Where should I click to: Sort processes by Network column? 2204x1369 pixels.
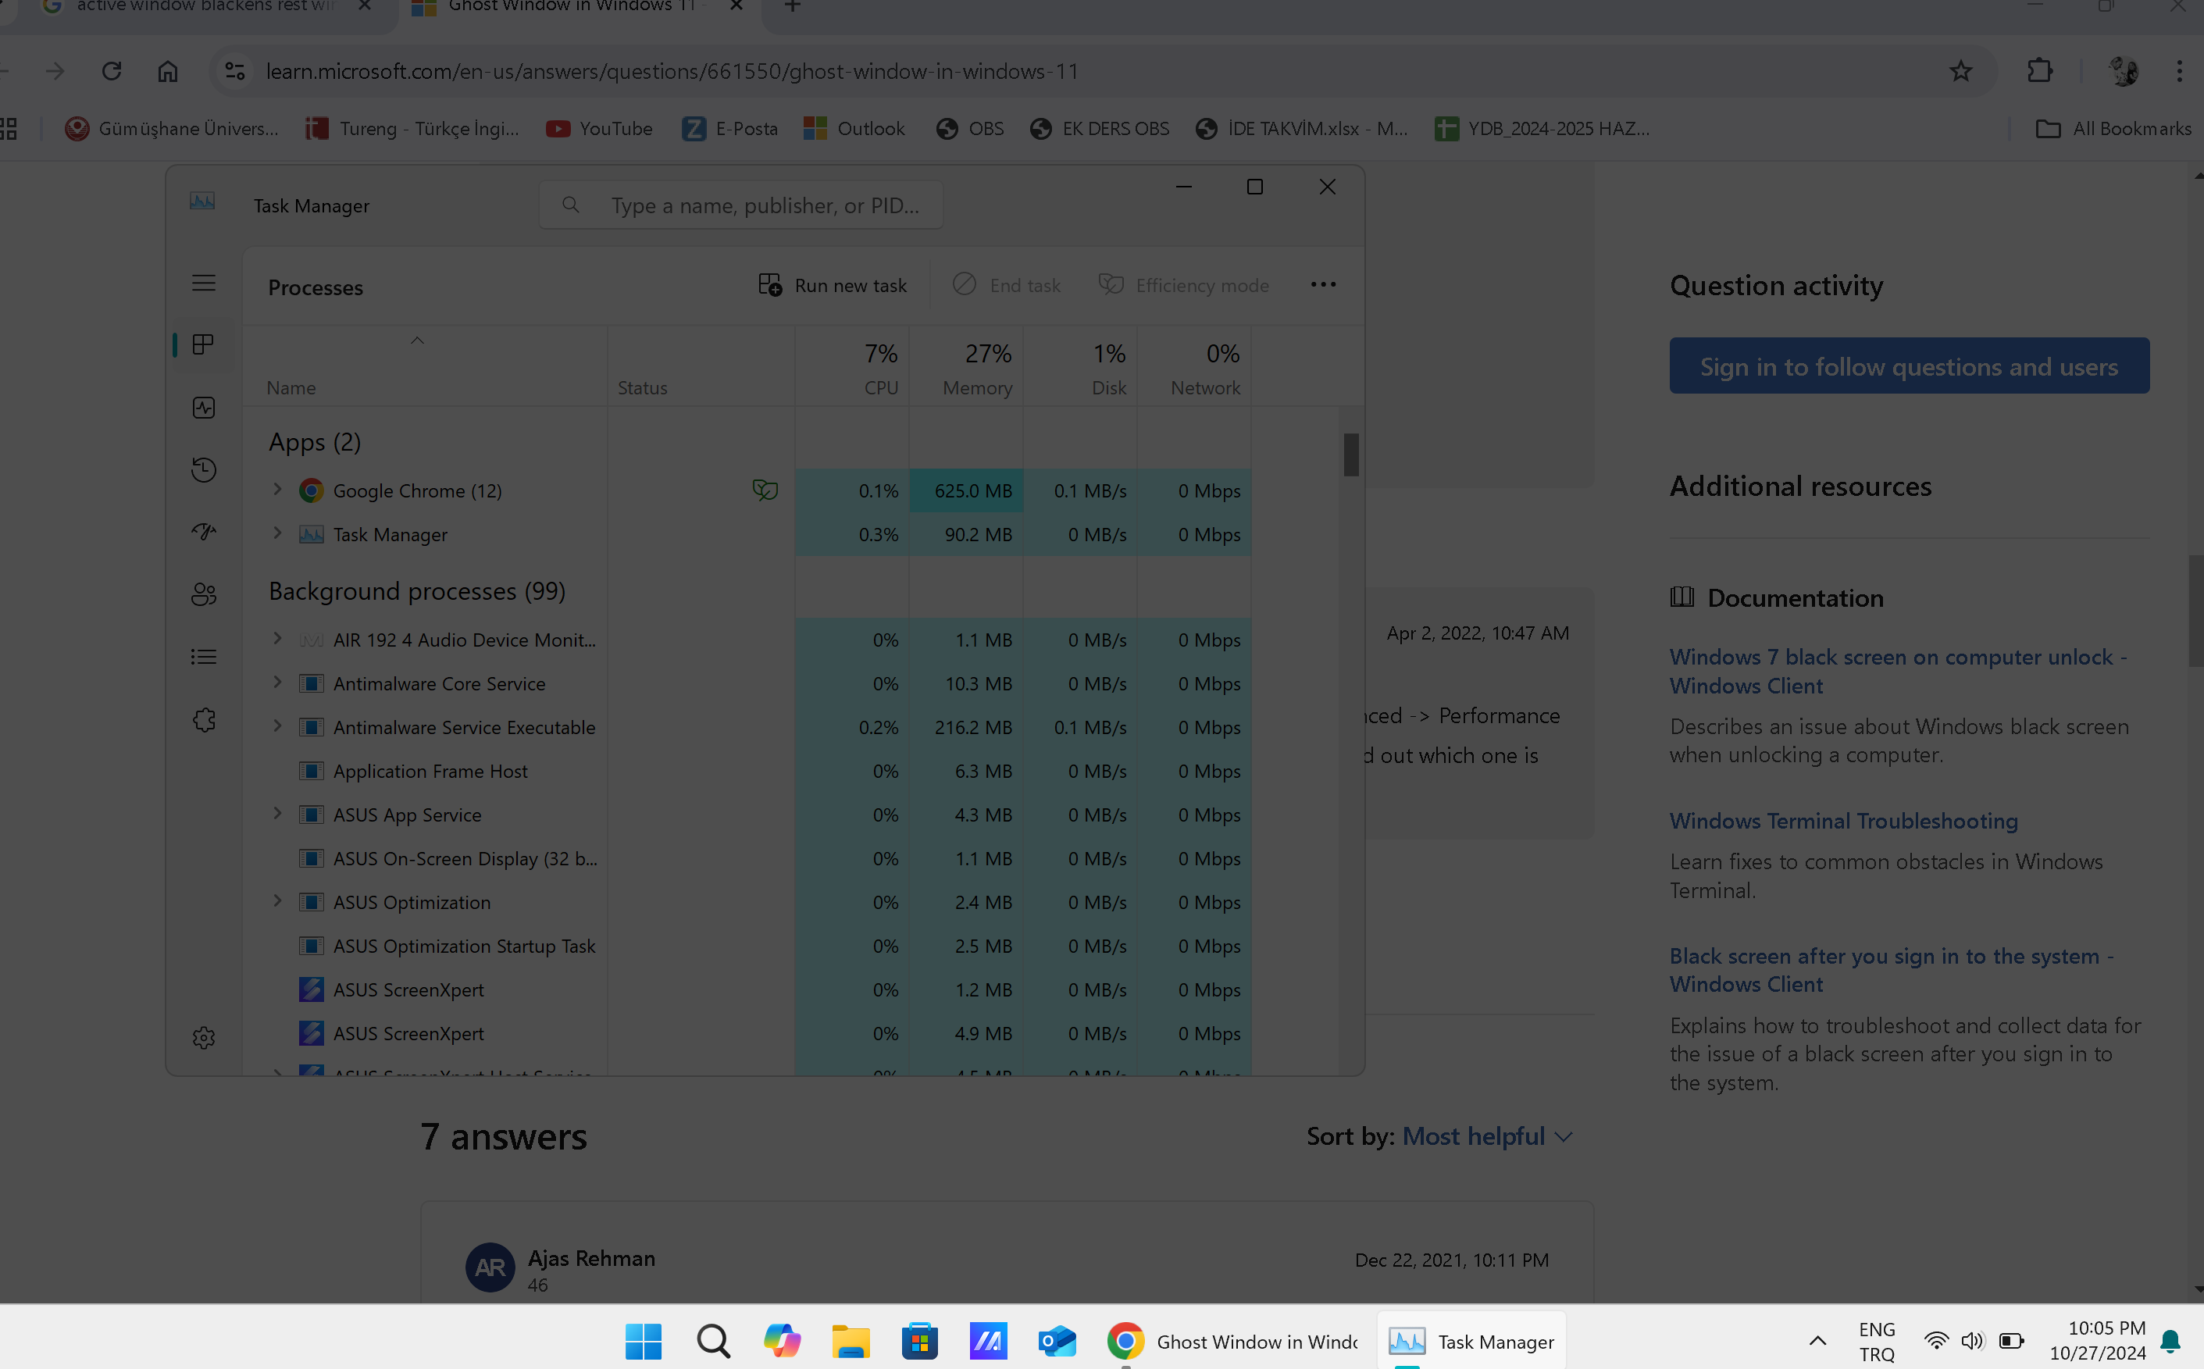click(1194, 367)
